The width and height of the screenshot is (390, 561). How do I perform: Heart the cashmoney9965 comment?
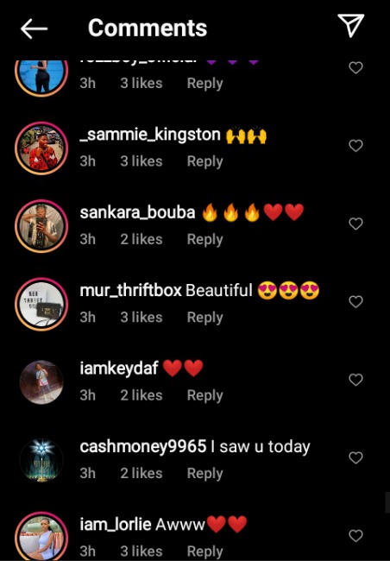pos(355,457)
